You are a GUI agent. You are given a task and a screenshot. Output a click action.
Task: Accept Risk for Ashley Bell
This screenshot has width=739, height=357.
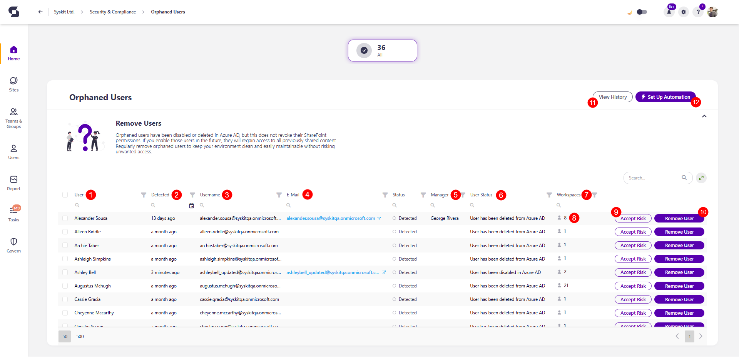coord(633,272)
